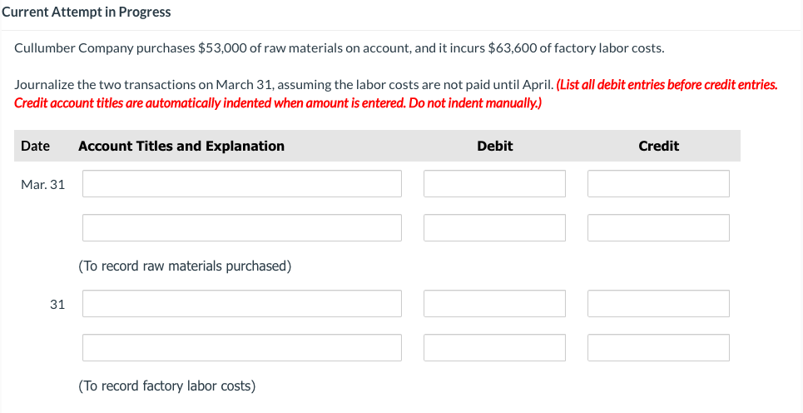
Task: Click the first Mar. 31 account title field
Action: (x=241, y=184)
